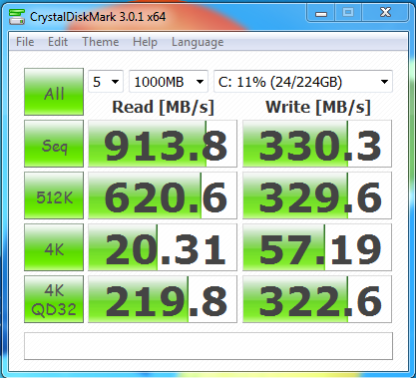Click the 4K QD32 read result 219.8
Viewport: 416px width, 378px height.
[163, 299]
